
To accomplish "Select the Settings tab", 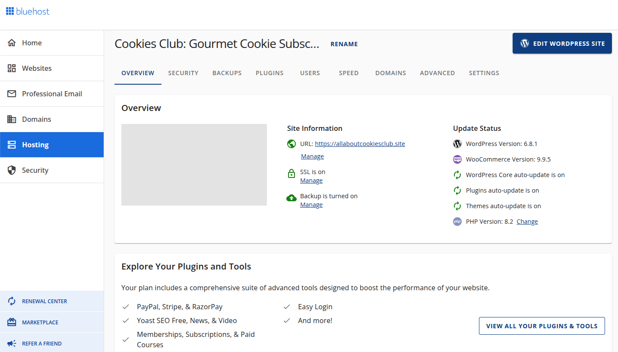I will (x=484, y=73).
